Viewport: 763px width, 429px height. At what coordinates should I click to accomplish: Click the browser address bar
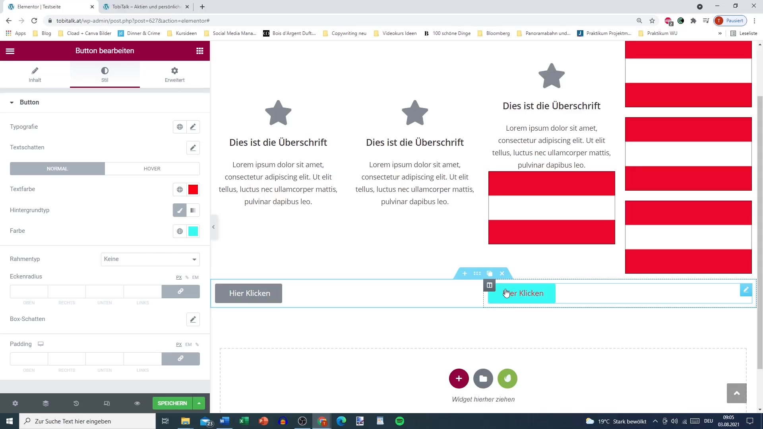click(342, 21)
